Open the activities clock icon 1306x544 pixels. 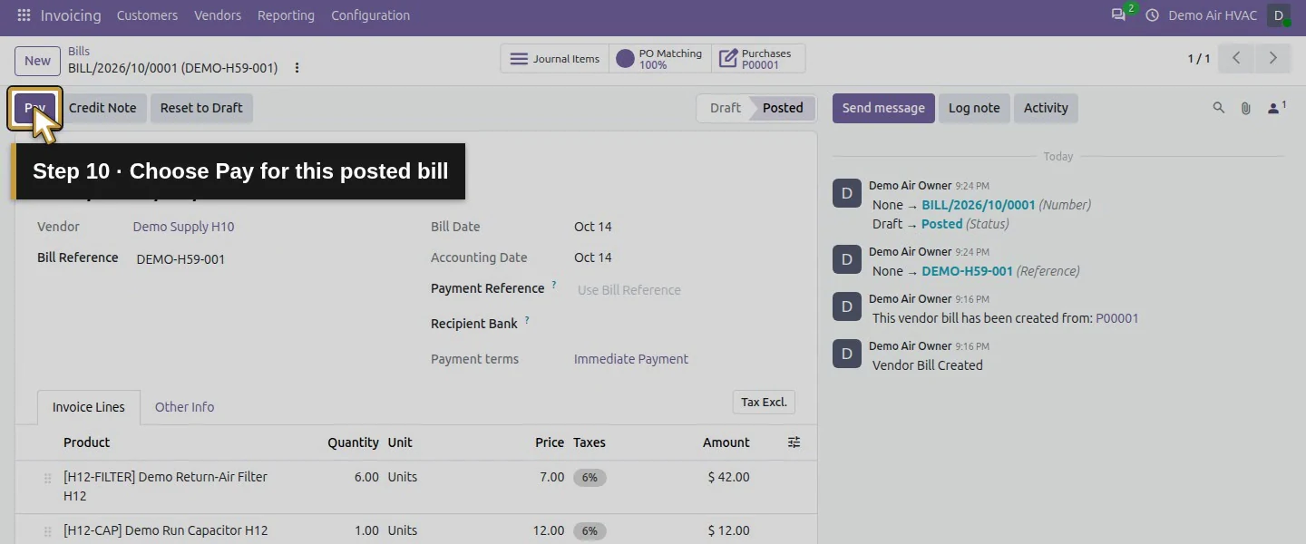[x=1153, y=15]
